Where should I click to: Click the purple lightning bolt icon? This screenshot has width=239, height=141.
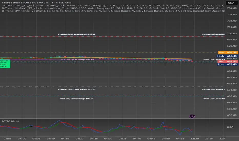point(192,116)
